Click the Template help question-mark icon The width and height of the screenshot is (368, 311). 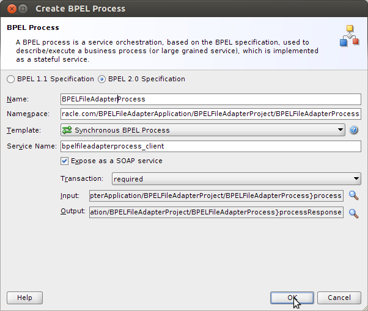tap(353, 130)
